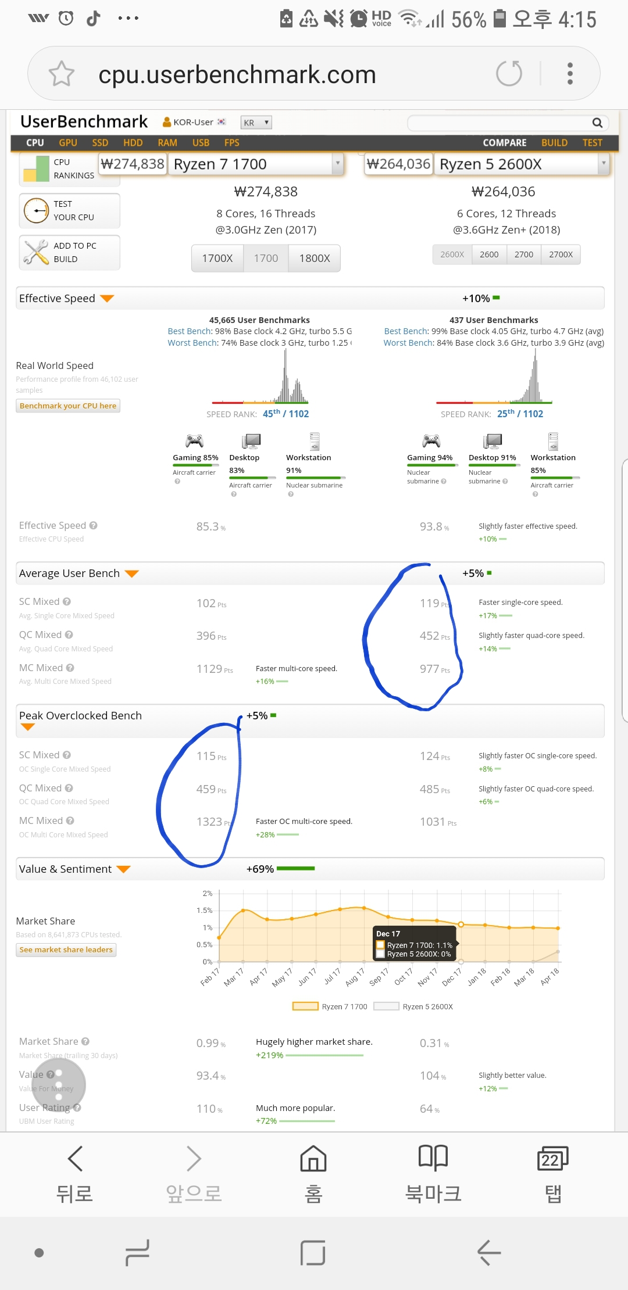Click Ryzen 5 2600X grey legend swatch
This screenshot has height=1290, width=628.
pos(386,1006)
